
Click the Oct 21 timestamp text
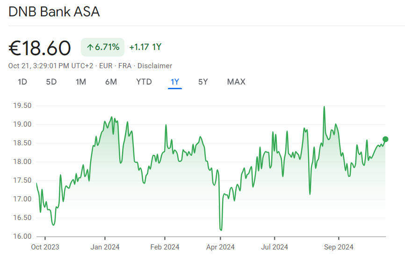click(51, 66)
